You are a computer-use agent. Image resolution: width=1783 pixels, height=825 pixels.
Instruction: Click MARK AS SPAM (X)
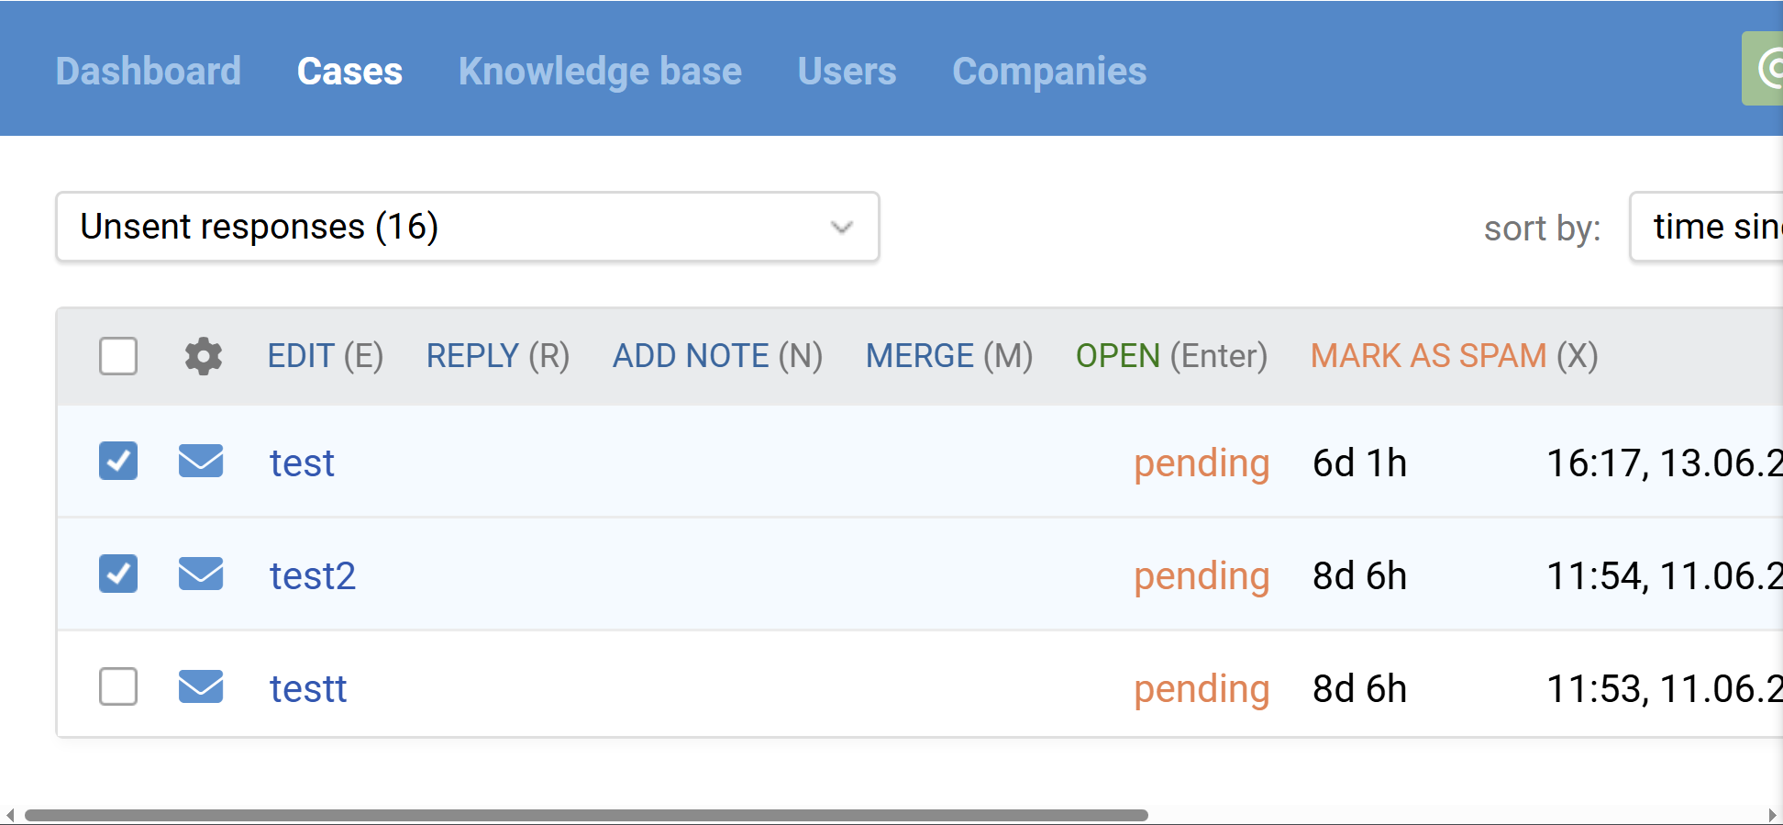1455,356
